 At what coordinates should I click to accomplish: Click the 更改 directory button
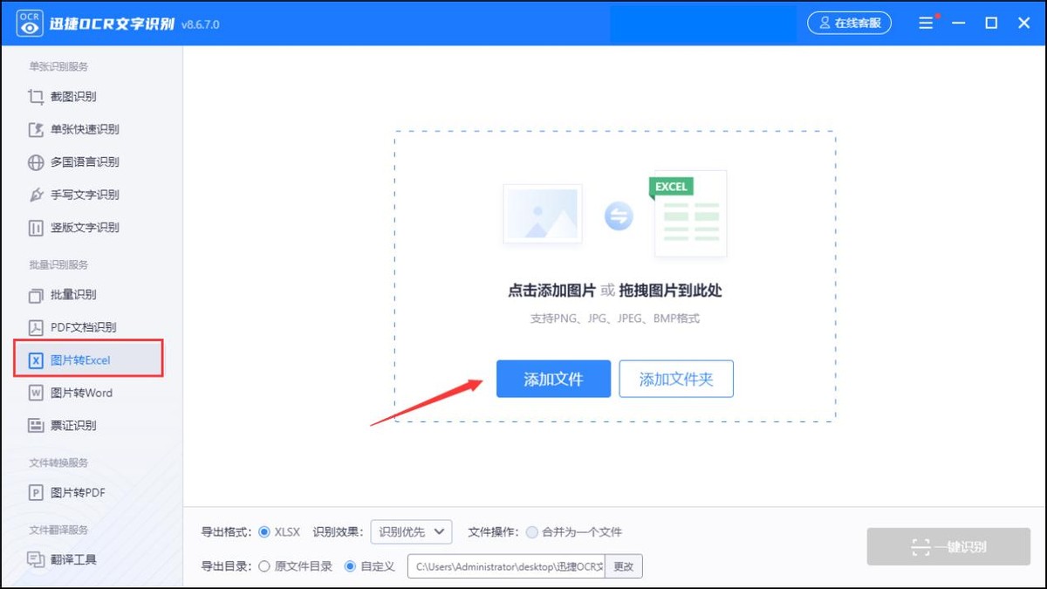click(623, 566)
